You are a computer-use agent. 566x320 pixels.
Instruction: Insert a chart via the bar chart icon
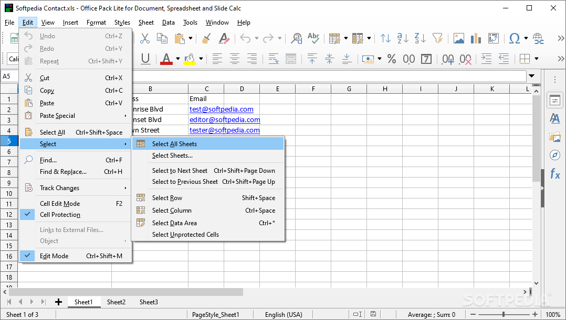click(x=476, y=38)
